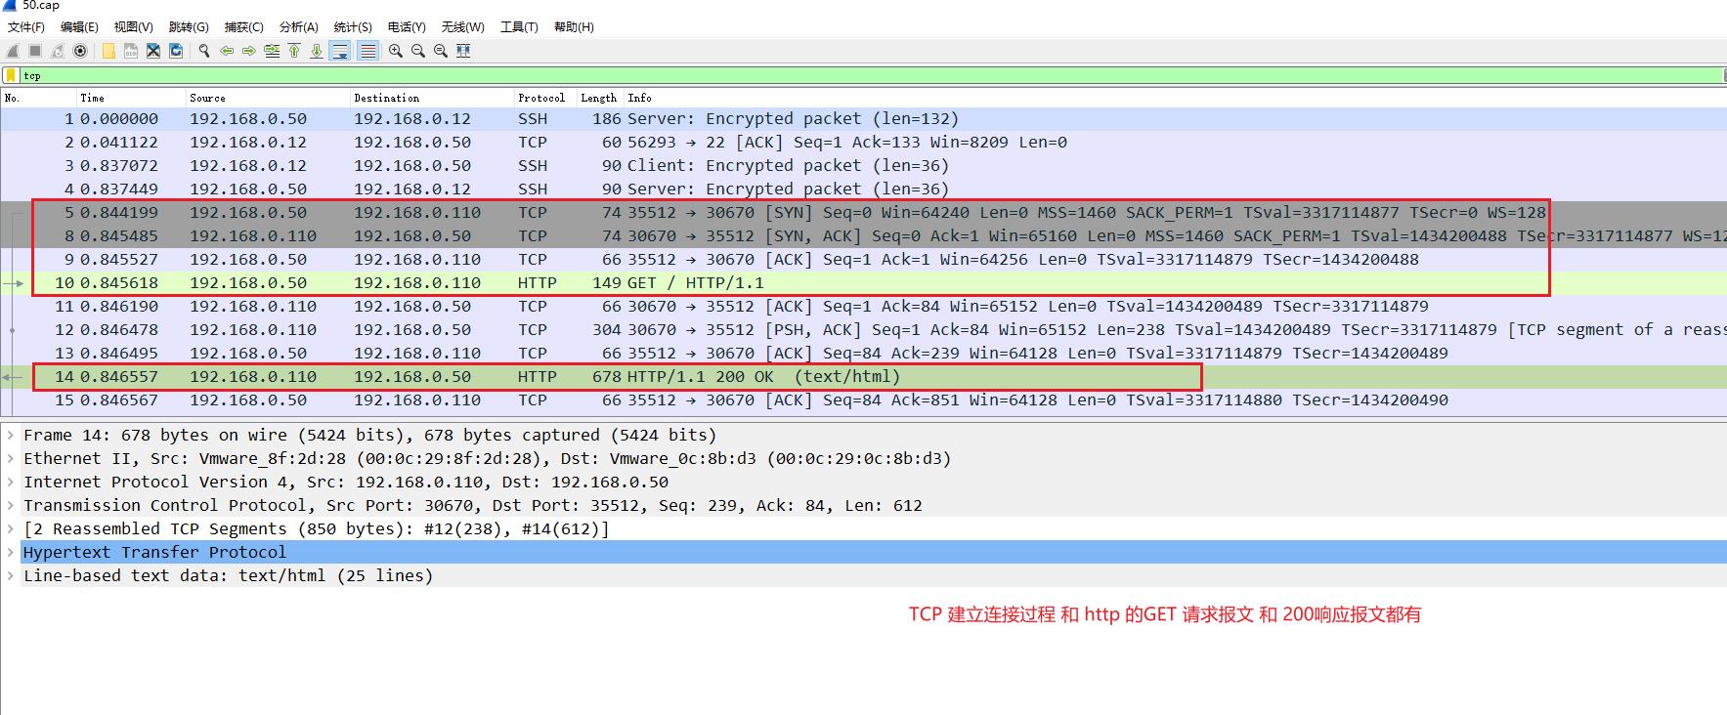Expand Transmission Control Protocol details
Image resolution: width=1727 pixels, height=715 pixels.
pyautogui.click(x=11, y=505)
